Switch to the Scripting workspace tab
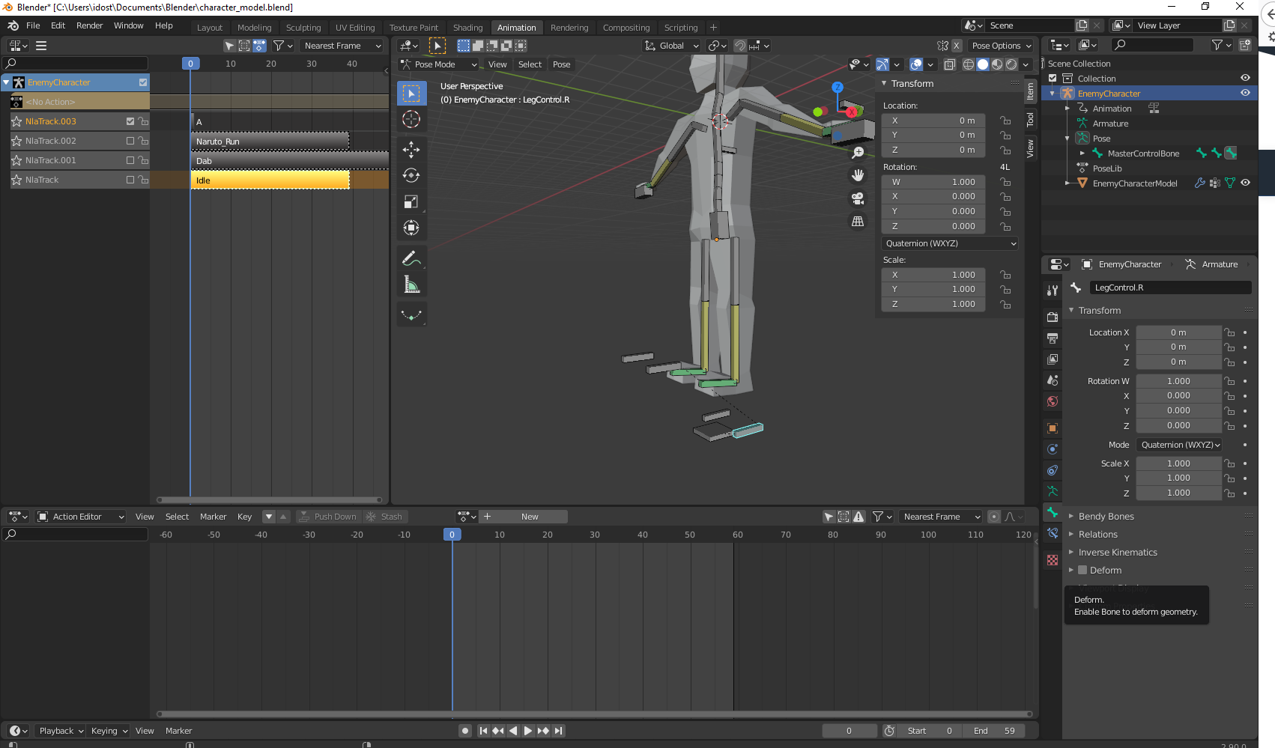Viewport: 1275px width, 748px height. 681,28
